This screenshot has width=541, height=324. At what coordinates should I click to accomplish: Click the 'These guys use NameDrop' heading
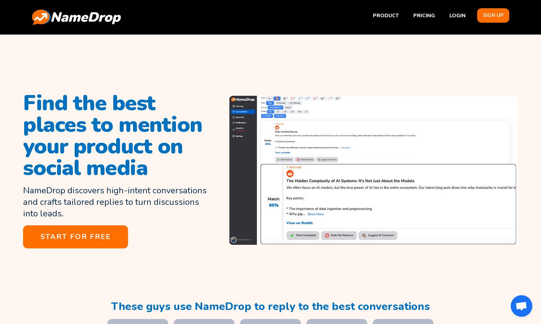pos(270,306)
